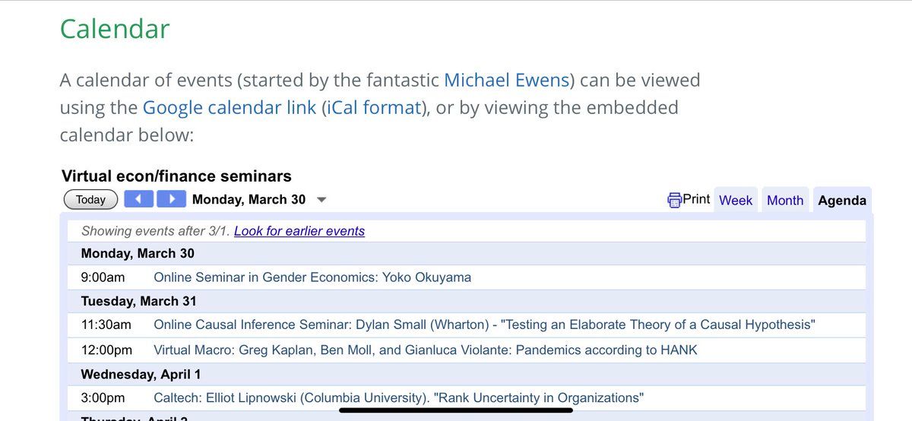Image resolution: width=912 pixels, height=421 pixels.
Task: Click the Calendar heading
Action: pyautogui.click(x=115, y=29)
